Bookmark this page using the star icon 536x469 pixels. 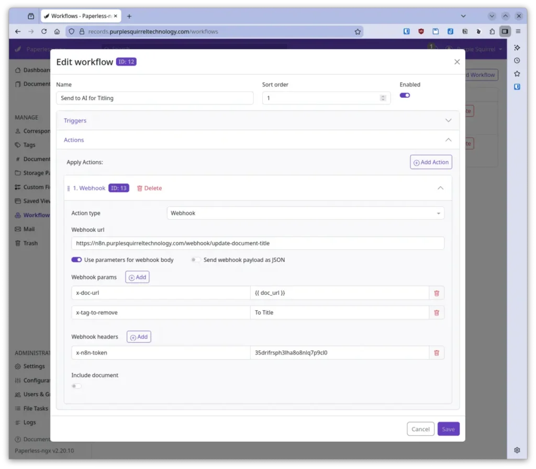(358, 31)
